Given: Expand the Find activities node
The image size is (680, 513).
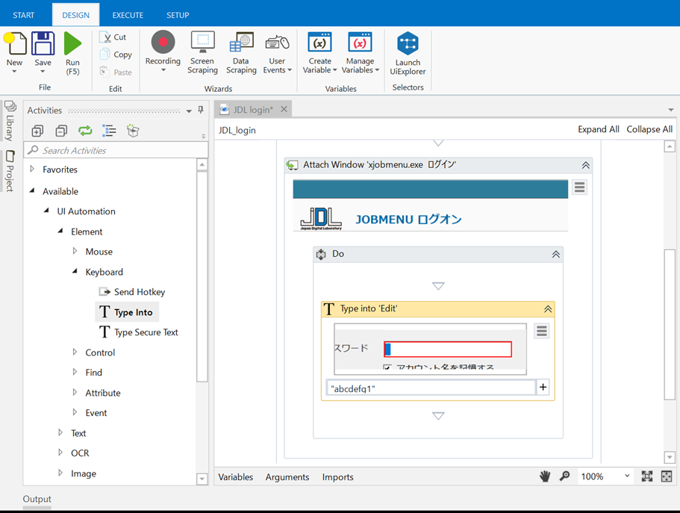Looking at the screenshot, I should (75, 372).
